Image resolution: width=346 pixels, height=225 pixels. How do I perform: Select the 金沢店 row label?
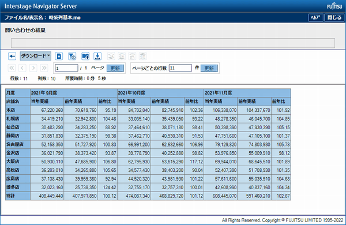(18, 153)
